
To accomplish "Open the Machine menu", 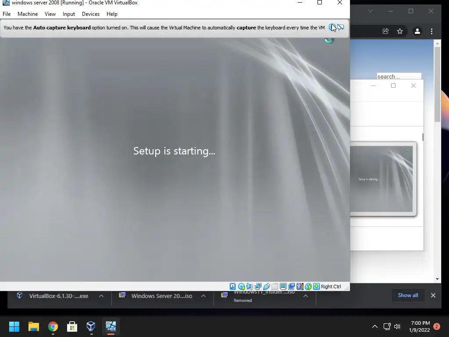I will point(28,14).
